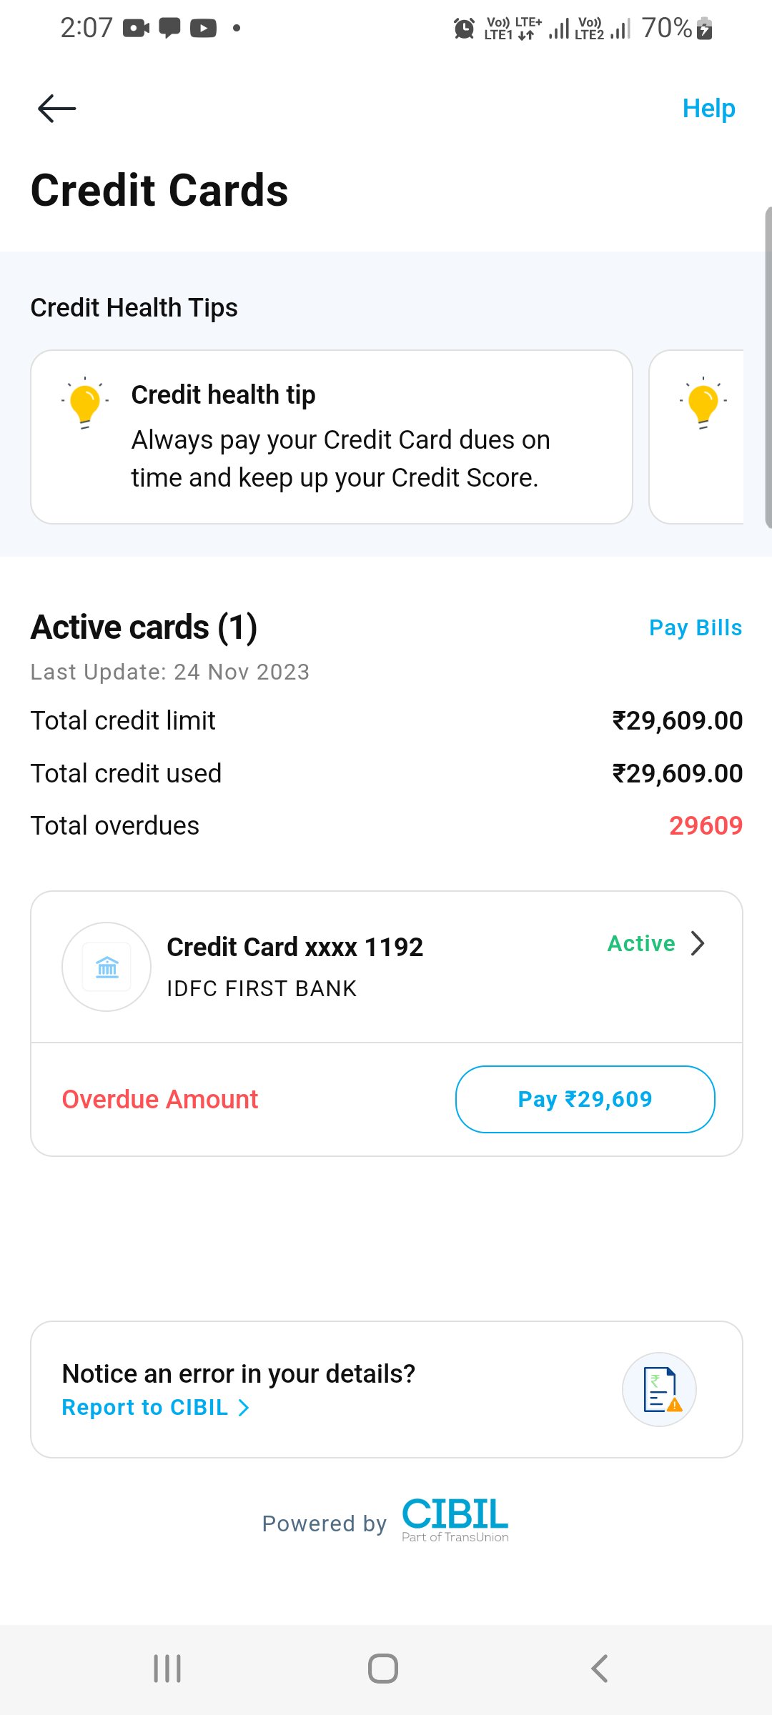772x1715 pixels.
Task: Tap the CIBIL TransUnion logo
Action: click(x=455, y=1519)
